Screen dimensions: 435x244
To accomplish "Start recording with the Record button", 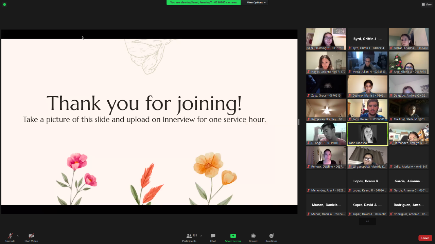I will click(x=253, y=238).
